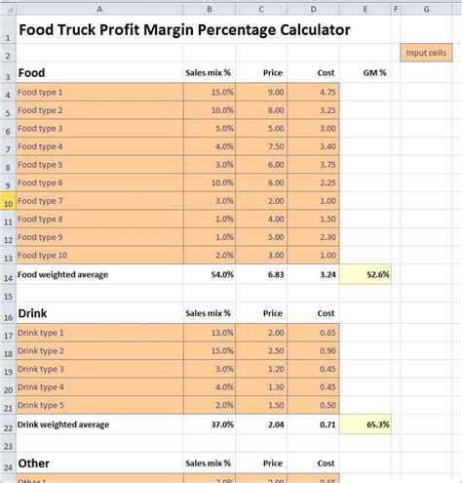Select column B header

pyautogui.click(x=210, y=9)
